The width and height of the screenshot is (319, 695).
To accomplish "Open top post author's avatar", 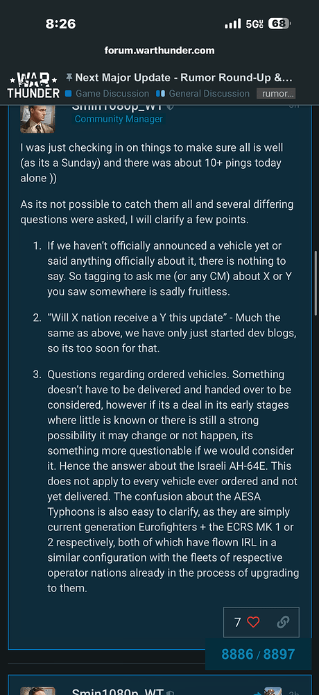I will pos(37,119).
